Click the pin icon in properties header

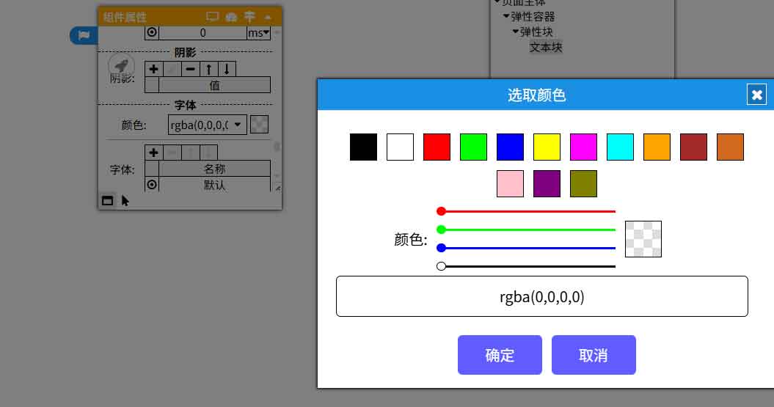[249, 16]
